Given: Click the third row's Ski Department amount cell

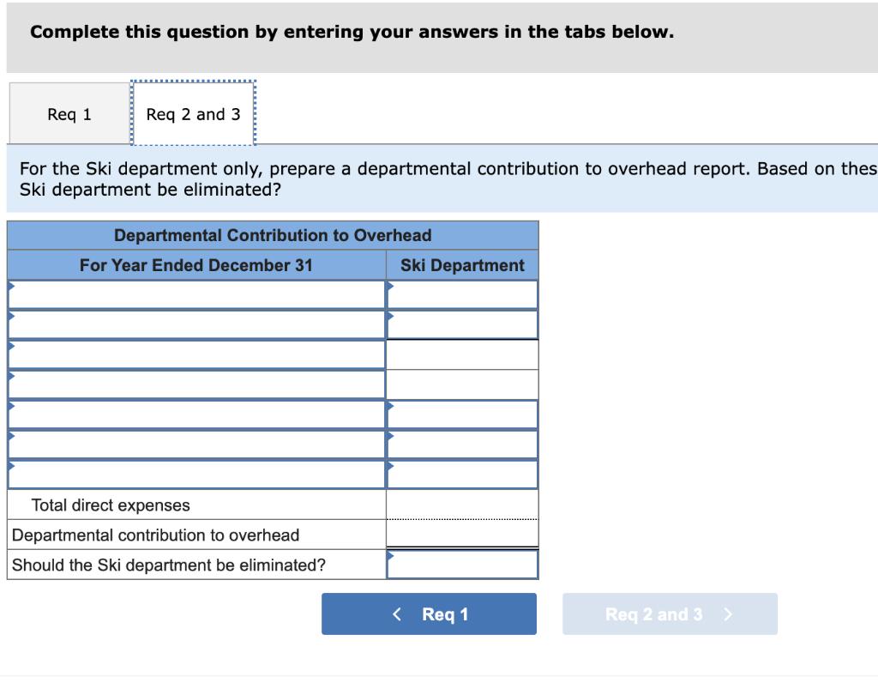Looking at the screenshot, I should coord(462,354).
